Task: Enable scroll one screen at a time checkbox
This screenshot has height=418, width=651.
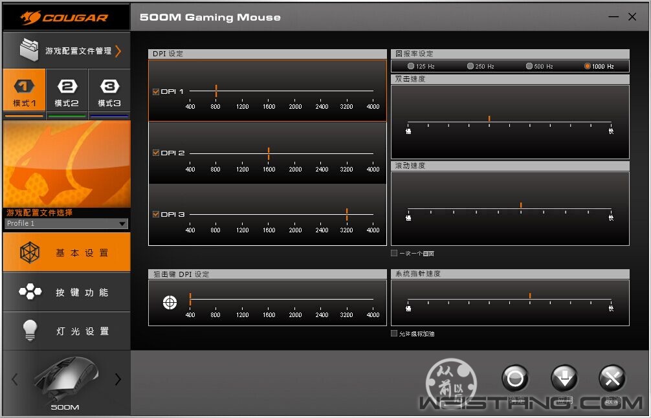Action: point(394,253)
